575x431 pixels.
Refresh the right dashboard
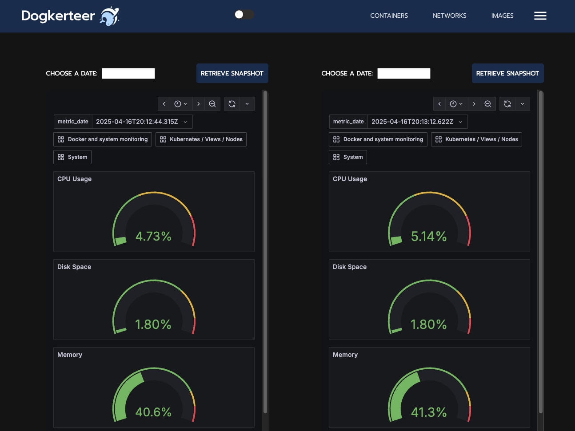pos(507,104)
